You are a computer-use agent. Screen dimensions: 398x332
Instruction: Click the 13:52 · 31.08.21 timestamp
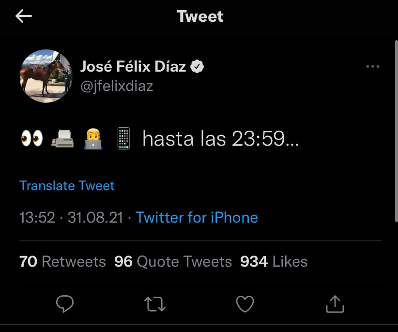[71, 217]
